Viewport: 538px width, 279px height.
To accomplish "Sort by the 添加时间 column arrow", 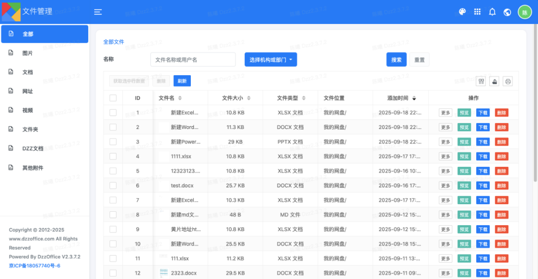I will pos(414,98).
